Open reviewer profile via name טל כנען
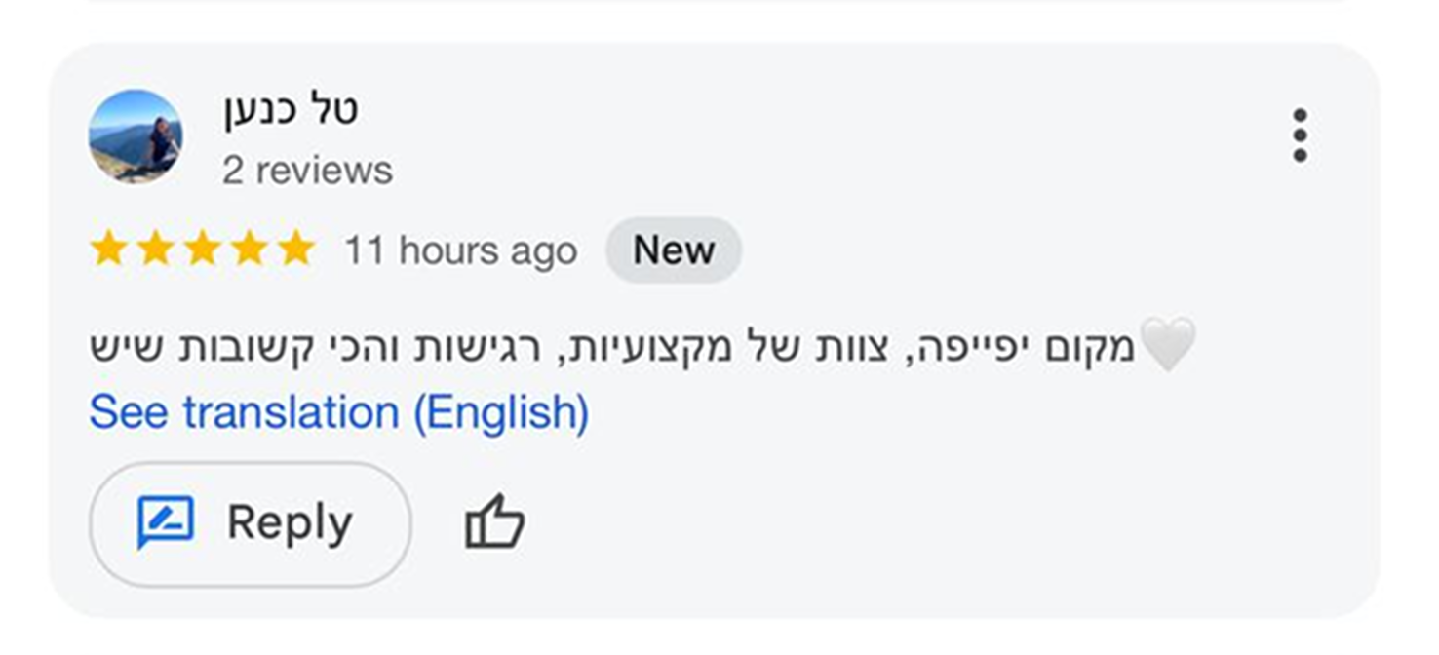The image size is (1439, 655). pos(291,109)
